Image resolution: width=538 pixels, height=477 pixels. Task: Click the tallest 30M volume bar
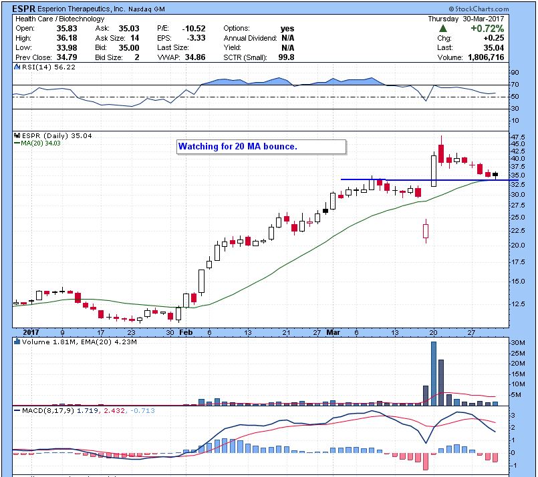click(434, 374)
